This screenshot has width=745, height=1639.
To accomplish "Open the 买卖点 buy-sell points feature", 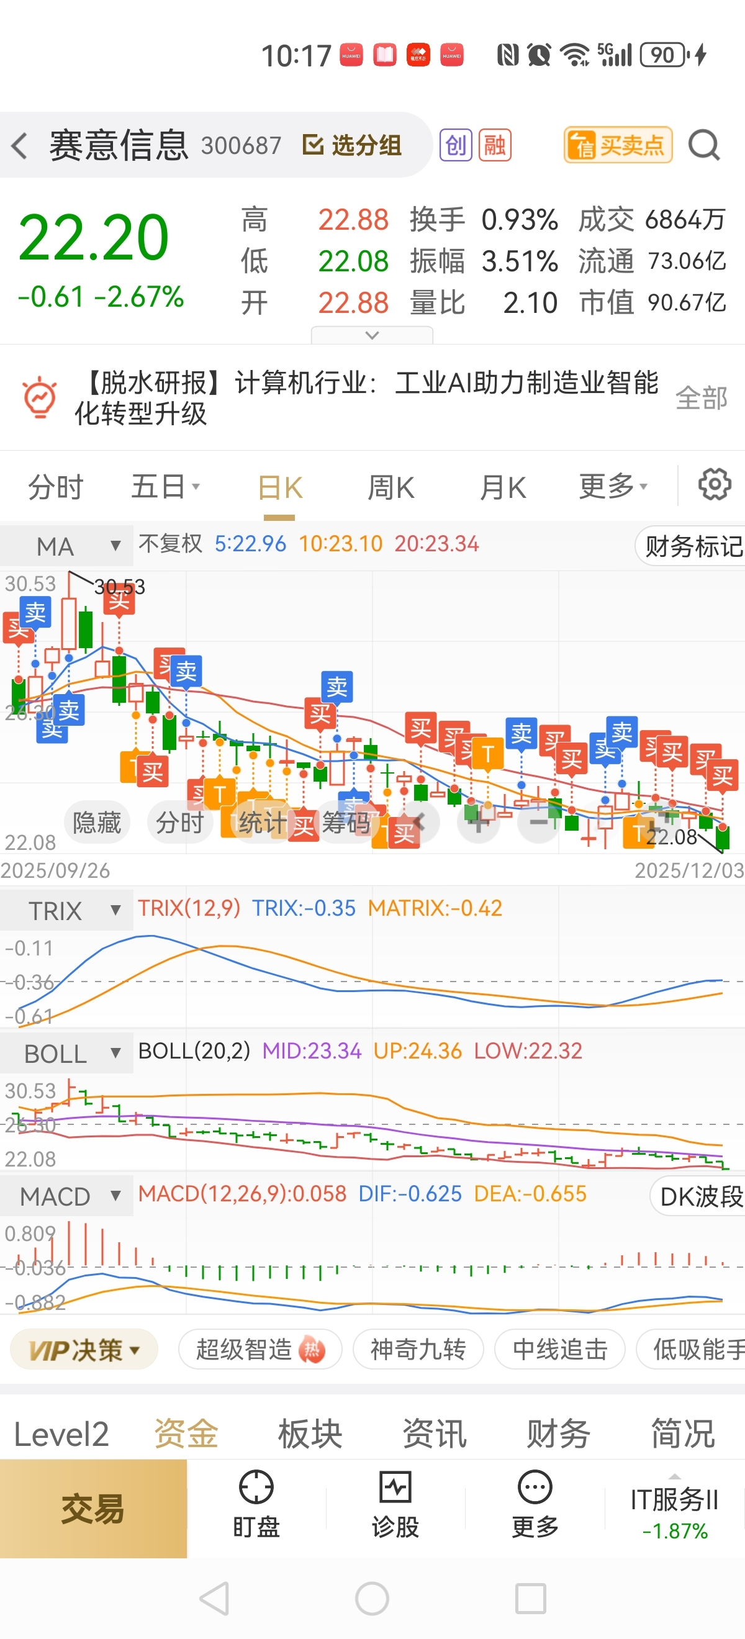I will (618, 145).
